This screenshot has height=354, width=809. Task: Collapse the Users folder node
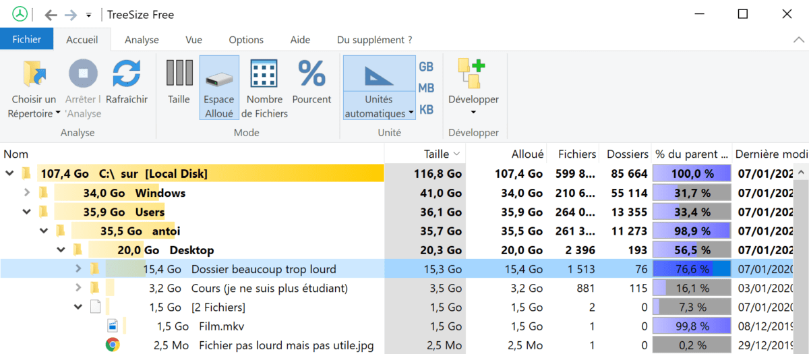coord(27,212)
